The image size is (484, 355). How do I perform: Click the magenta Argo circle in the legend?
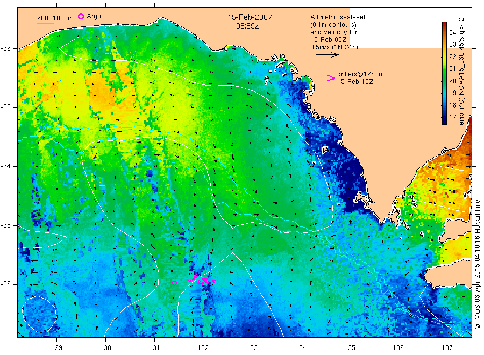(81, 16)
